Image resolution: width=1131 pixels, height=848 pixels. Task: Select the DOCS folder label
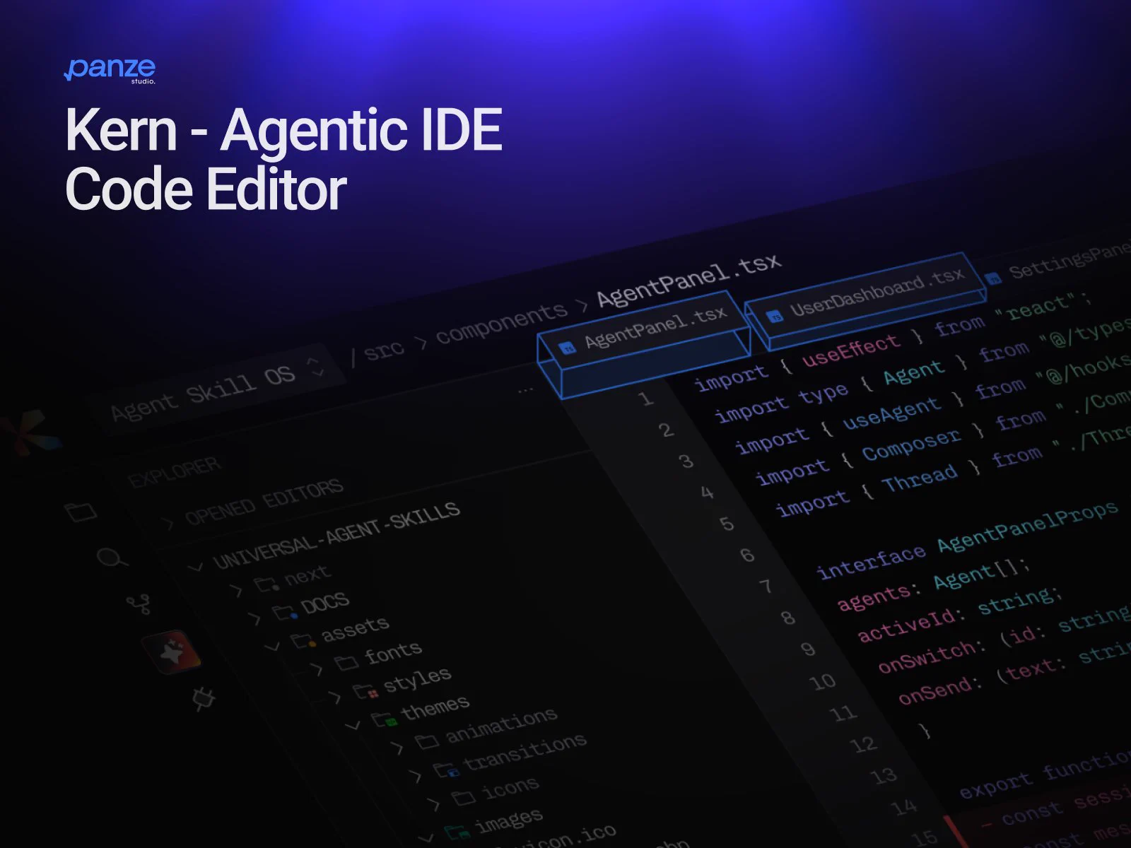[325, 603]
